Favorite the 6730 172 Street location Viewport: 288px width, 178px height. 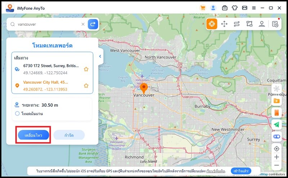tap(86, 69)
